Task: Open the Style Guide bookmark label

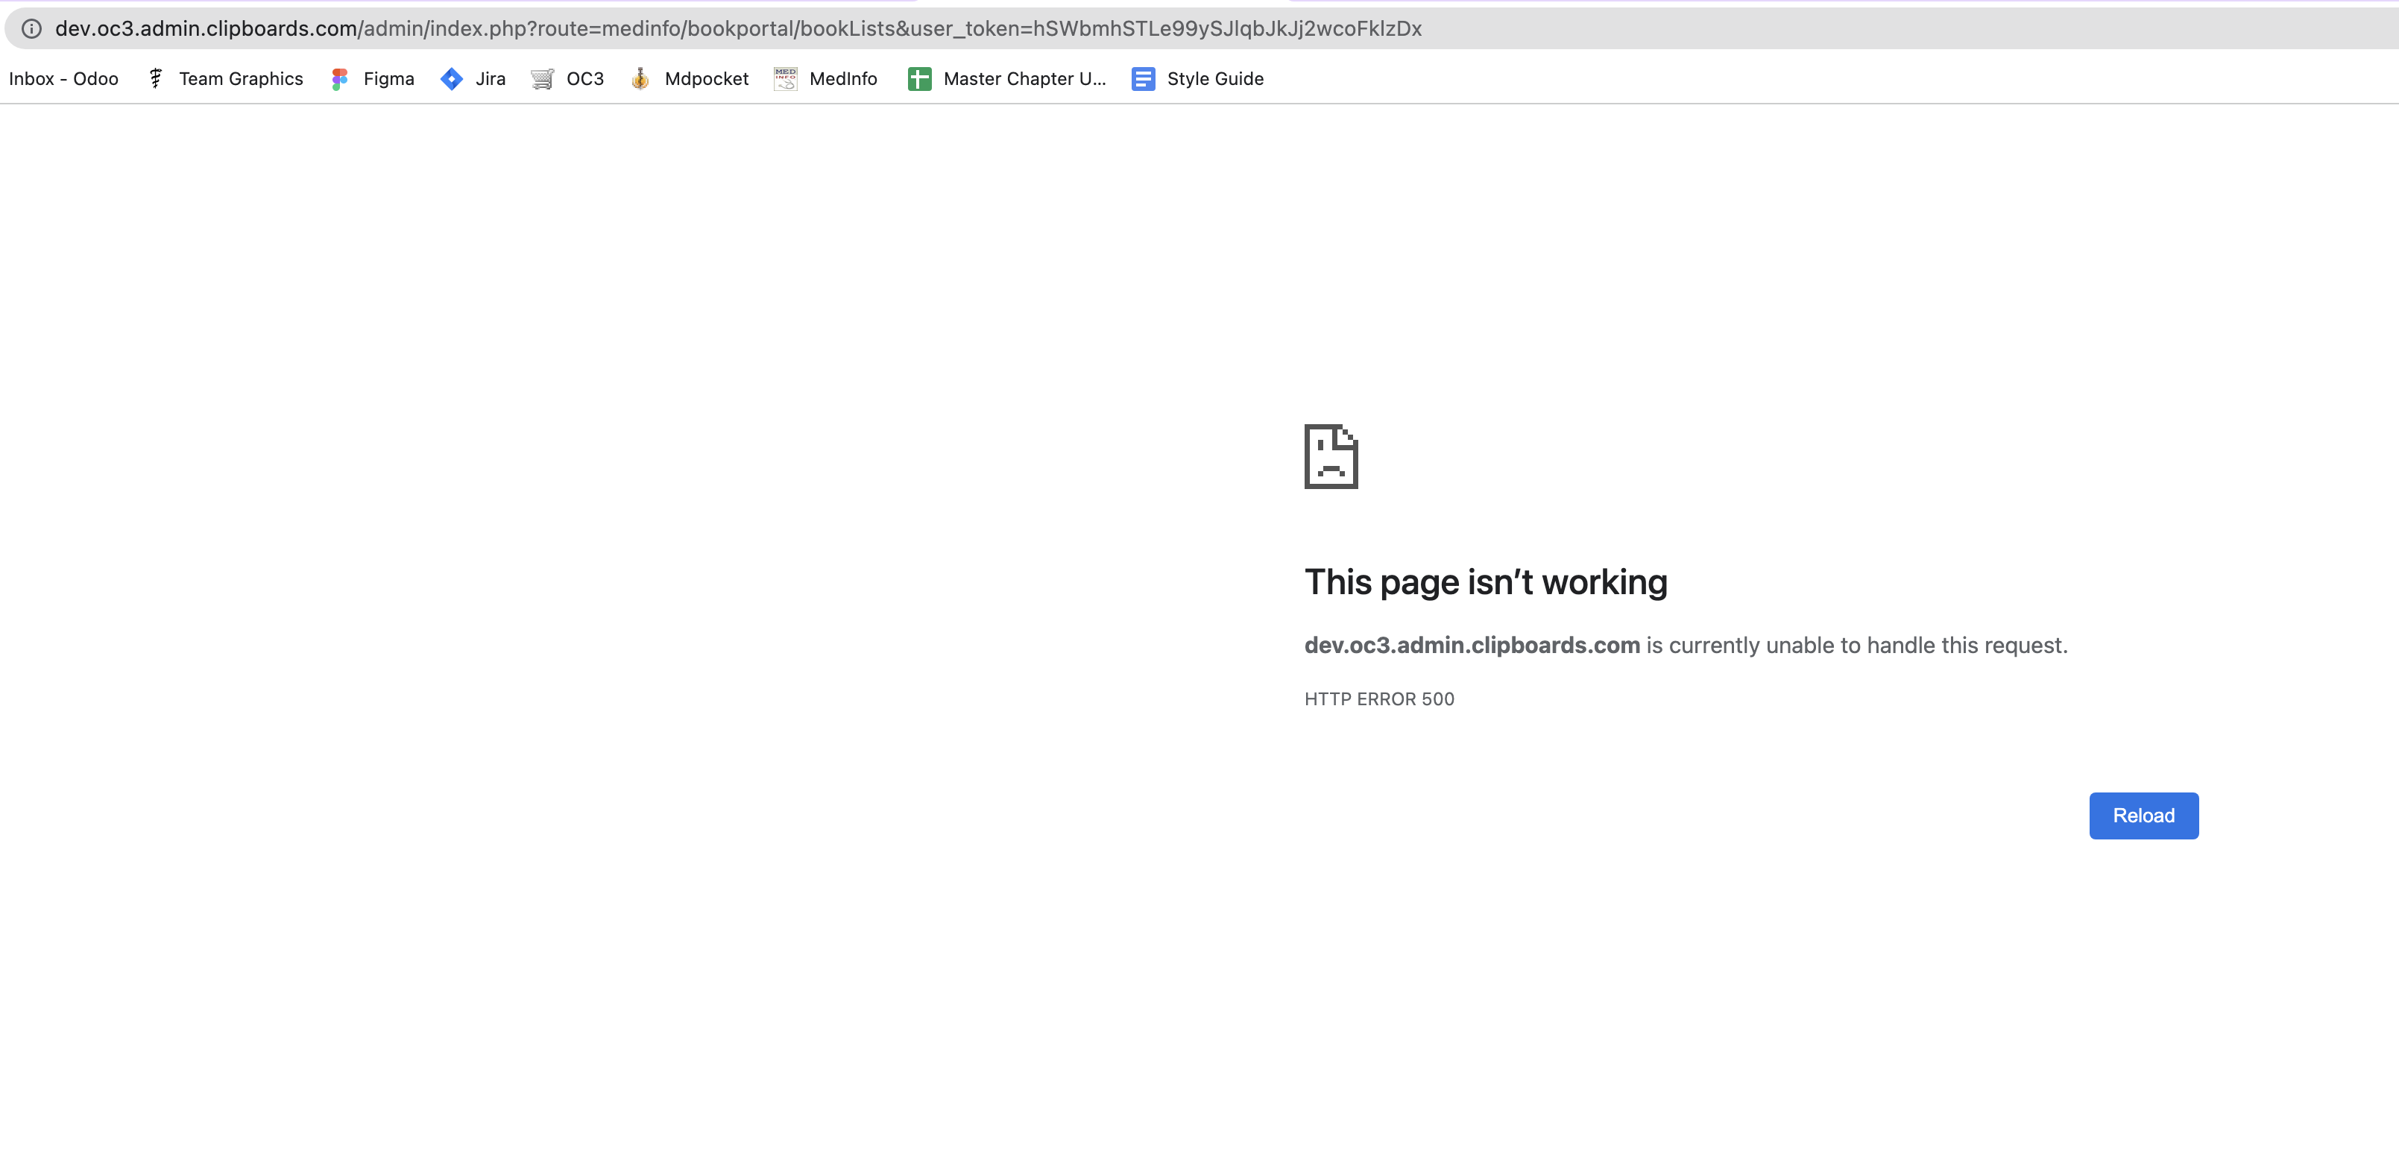Action: 1214,79
